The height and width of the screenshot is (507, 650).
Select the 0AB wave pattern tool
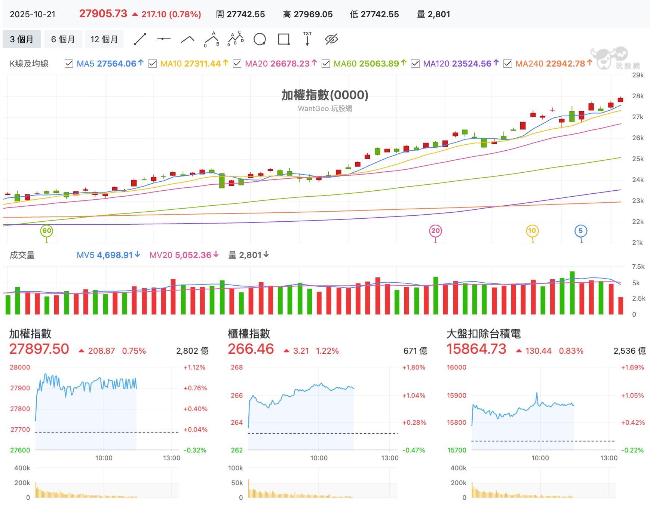[212, 39]
